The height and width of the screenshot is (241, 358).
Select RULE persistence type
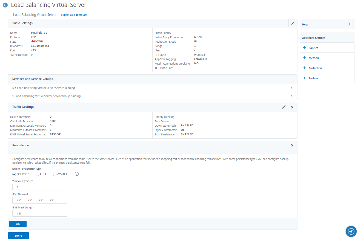(38, 174)
